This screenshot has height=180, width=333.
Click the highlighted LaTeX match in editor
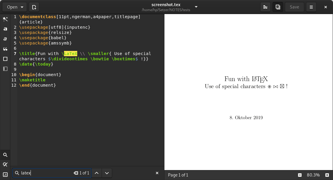tap(70, 54)
